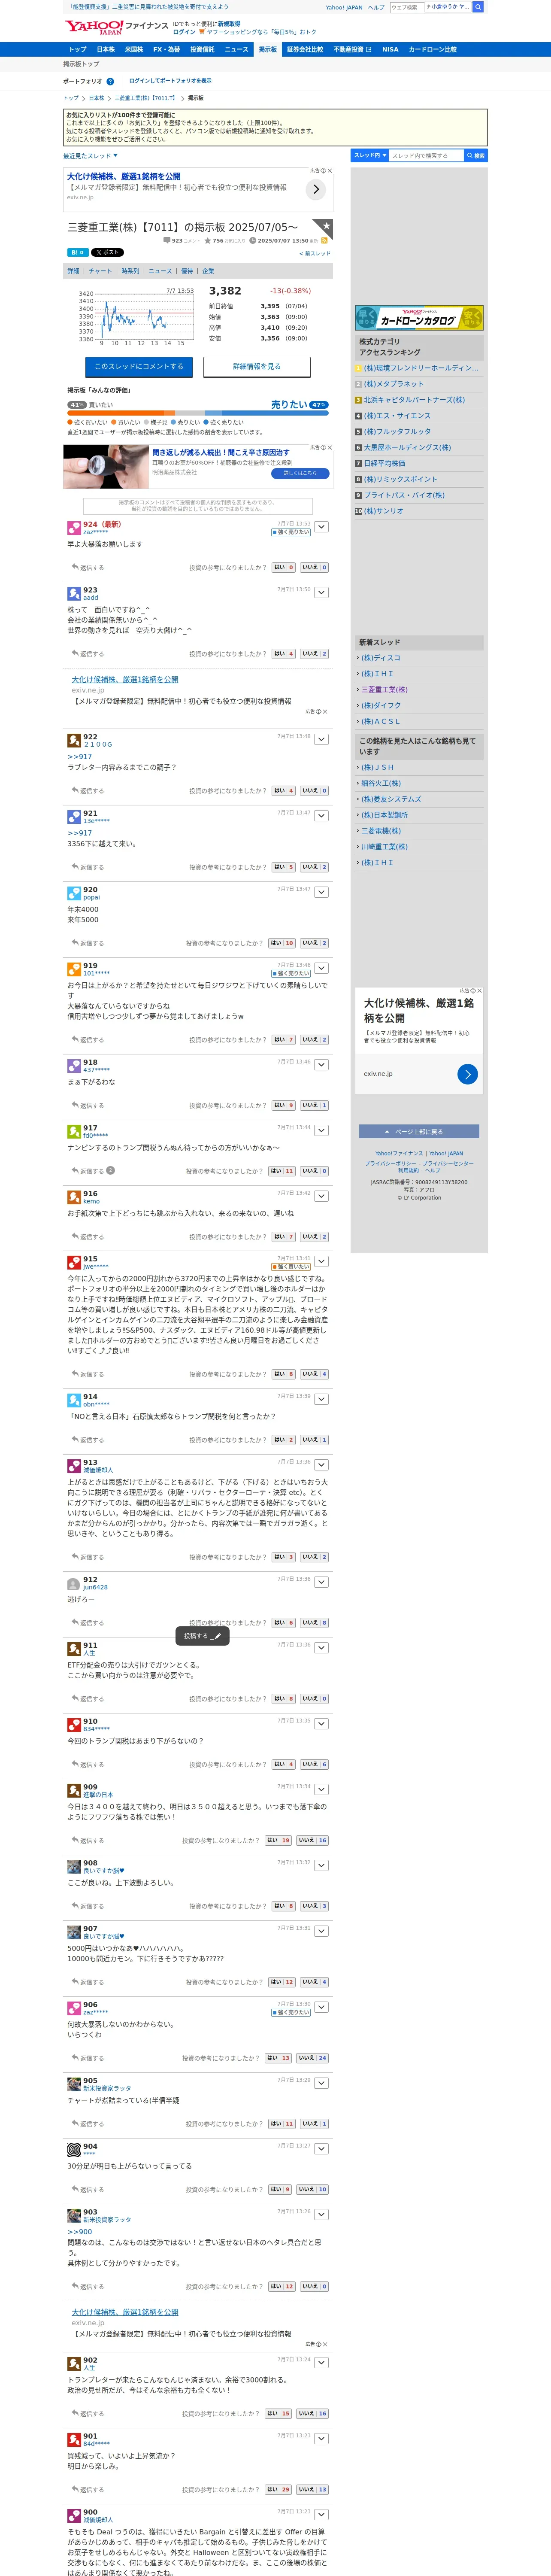Viewport: 551px width, 2576px height.
Task: Click the 検索 button for thread search
Action: click(x=476, y=155)
